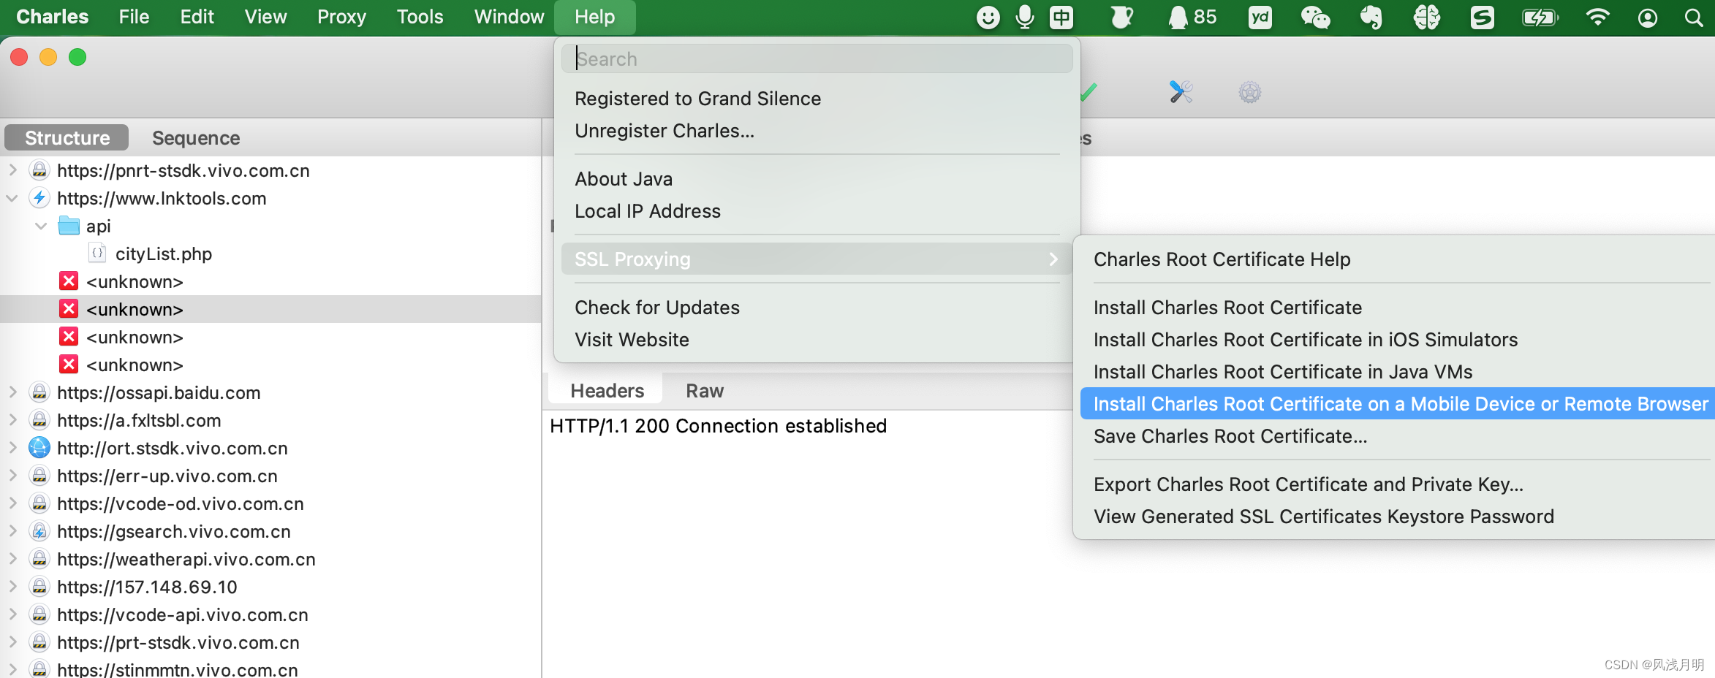Expand the vcode-api.vivo.com.cn node
The height and width of the screenshot is (678, 1715).
click(x=12, y=614)
